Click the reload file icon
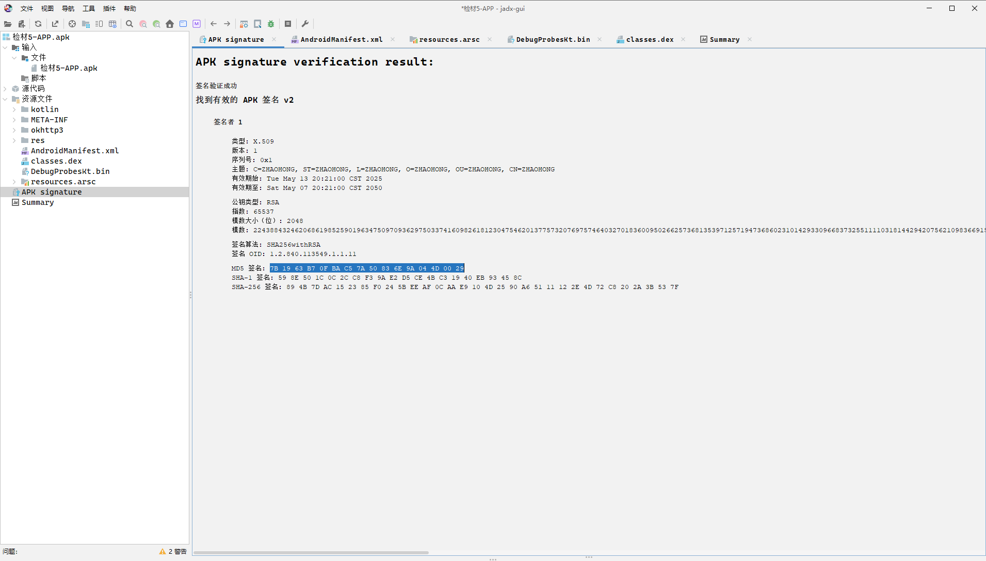The height and width of the screenshot is (561, 986). point(38,24)
